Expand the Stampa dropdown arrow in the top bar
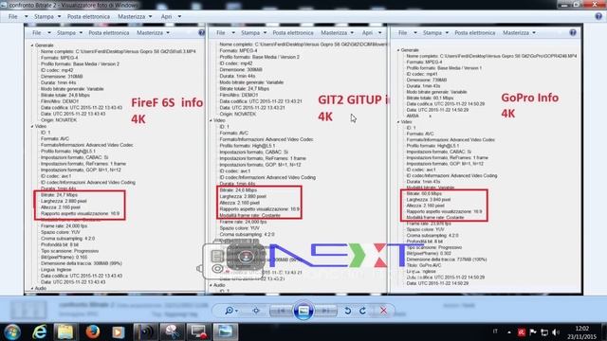Screen dimensions: 607x341 tap(59, 17)
